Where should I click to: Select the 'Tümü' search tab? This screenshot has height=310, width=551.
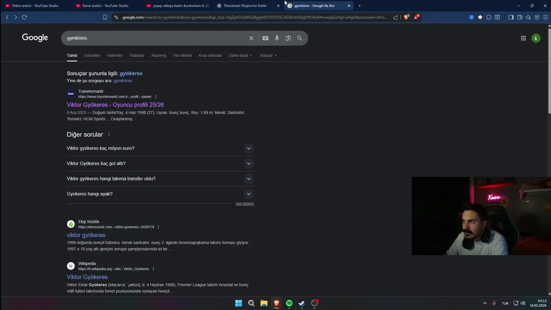pos(72,56)
